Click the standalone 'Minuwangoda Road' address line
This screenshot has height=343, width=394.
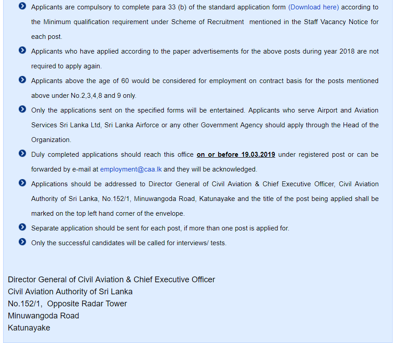(x=44, y=316)
